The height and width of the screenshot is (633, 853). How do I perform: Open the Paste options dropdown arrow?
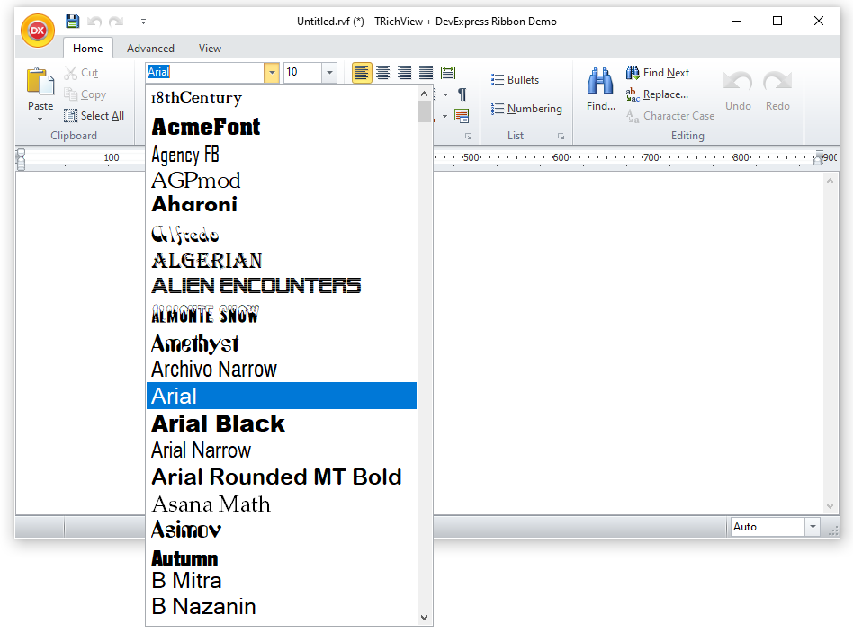40,119
